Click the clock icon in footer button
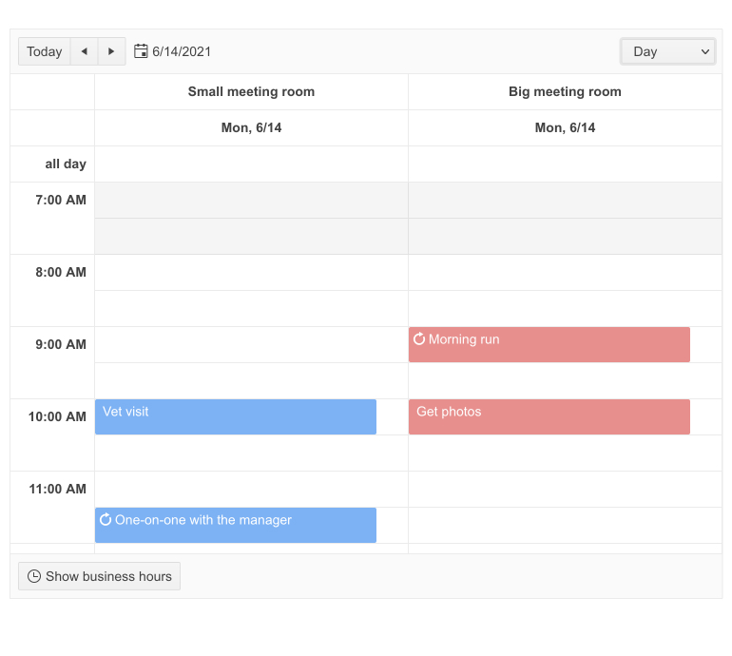The image size is (732, 656). 34,576
